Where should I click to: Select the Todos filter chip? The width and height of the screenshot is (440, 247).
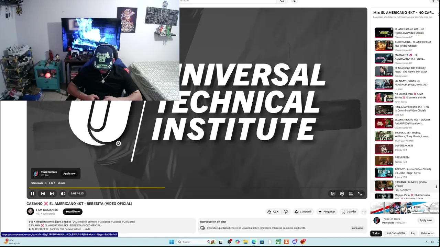click(376, 233)
